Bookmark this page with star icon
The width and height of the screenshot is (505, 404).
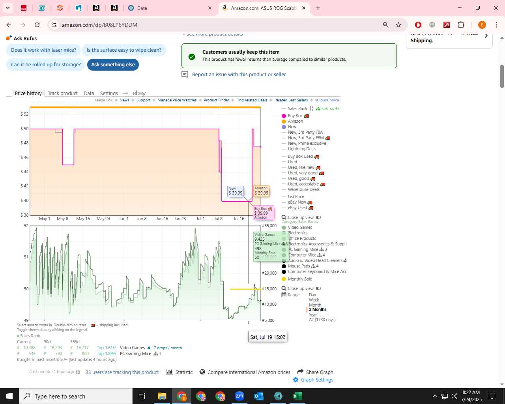pos(398,25)
